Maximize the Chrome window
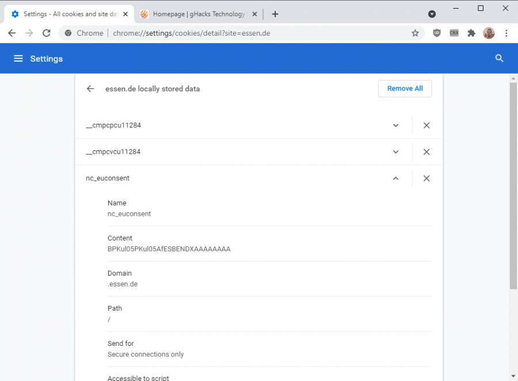Image resolution: width=518 pixels, height=381 pixels. pyautogui.click(x=481, y=8)
